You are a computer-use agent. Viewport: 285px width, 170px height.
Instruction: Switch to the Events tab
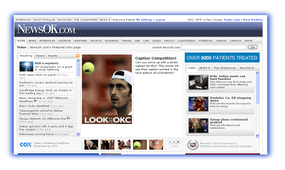tap(53, 56)
